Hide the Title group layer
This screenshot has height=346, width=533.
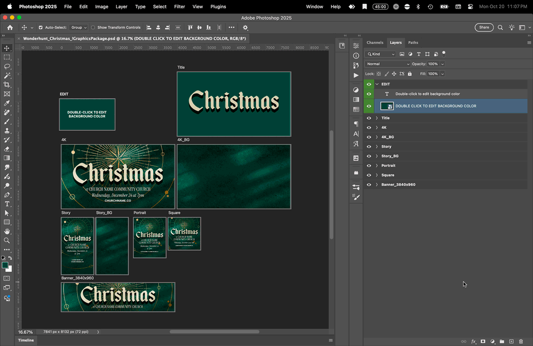pos(369,118)
